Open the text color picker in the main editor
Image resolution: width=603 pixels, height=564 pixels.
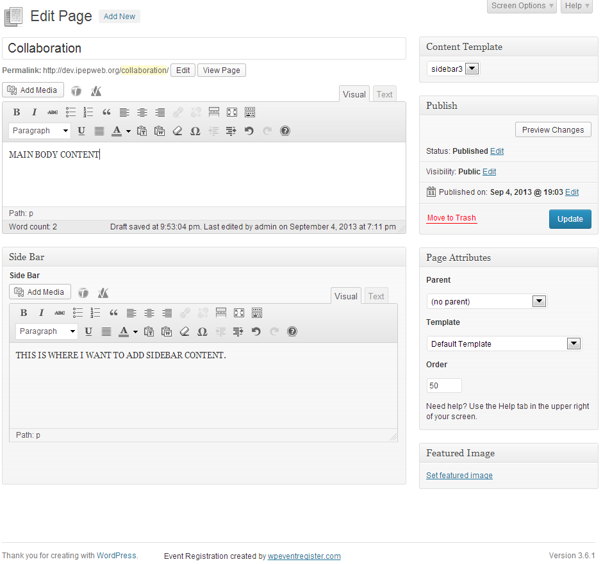click(119, 131)
